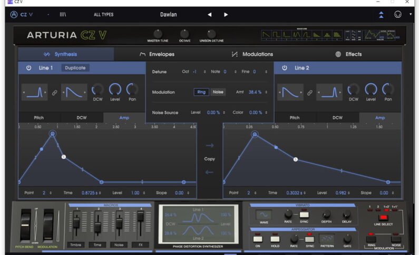Toggle the Line Select button
Viewport: 419px width, 255px height.
click(x=383, y=218)
